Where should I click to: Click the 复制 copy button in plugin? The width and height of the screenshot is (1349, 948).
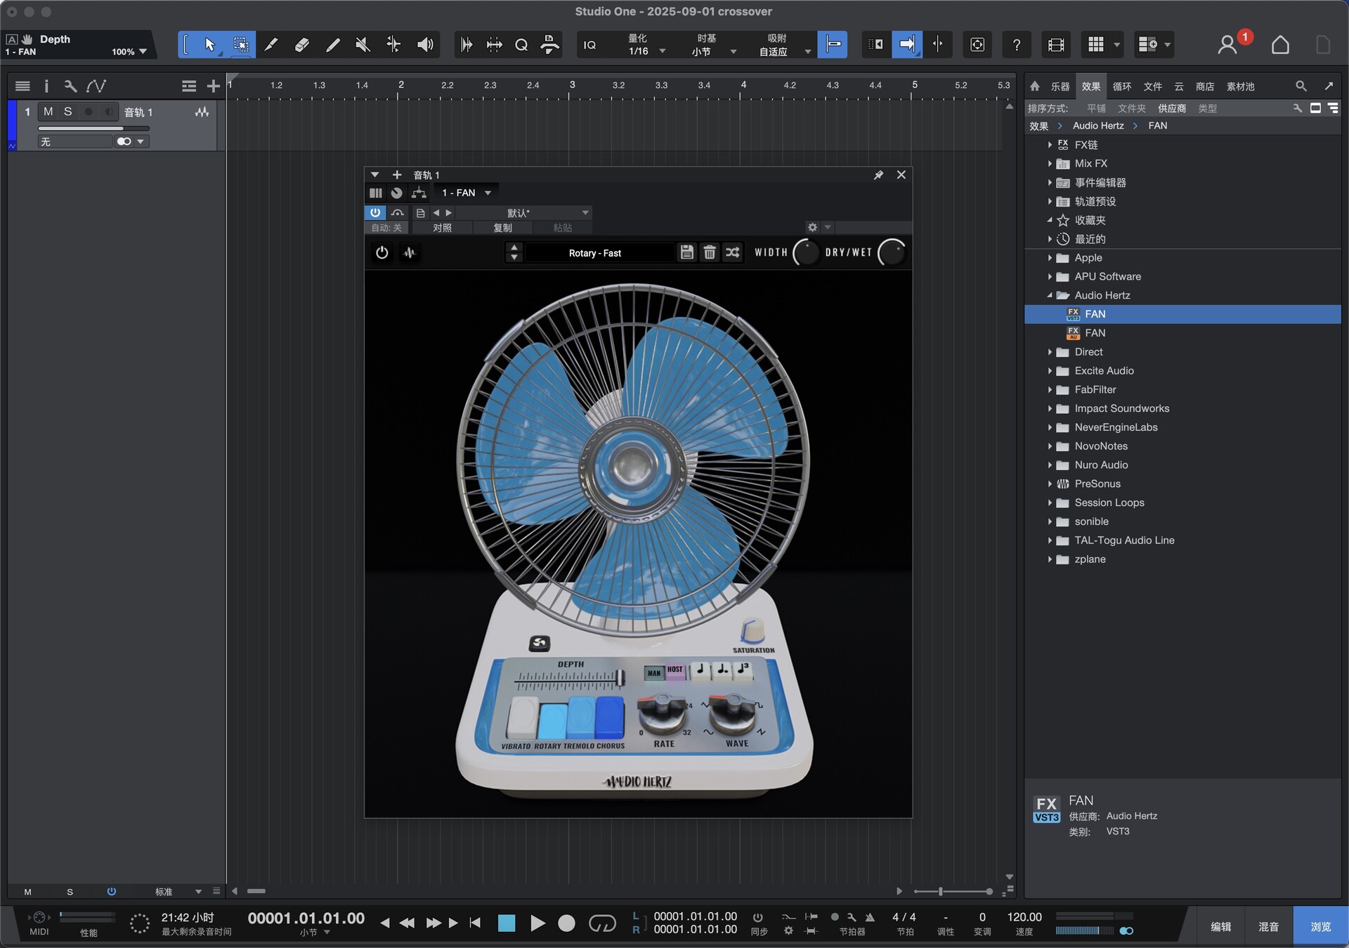502,228
